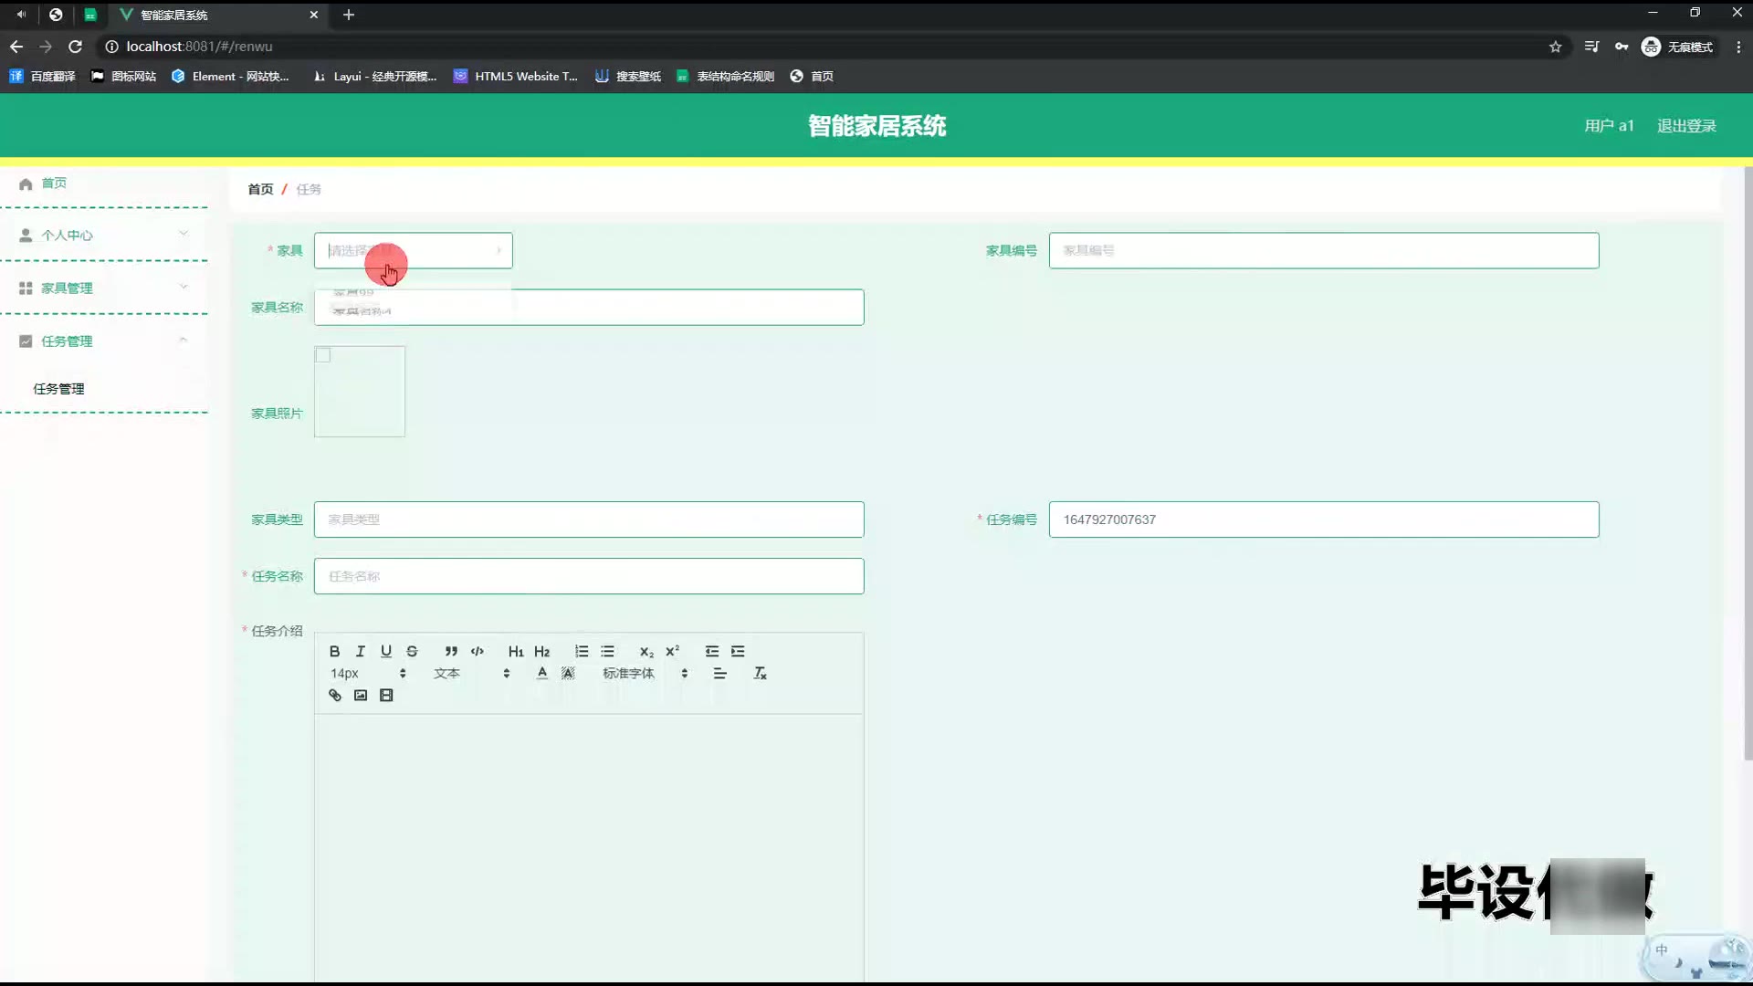Insert an image in editor
Image resolution: width=1753 pixels, height=986 pixels.
pos(361,696)
